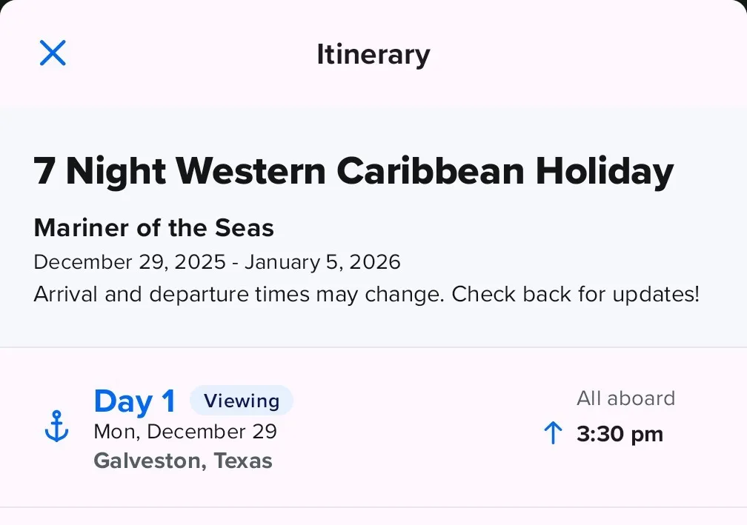Tap the up arrow departure icon
The width and height of the screenshot is (747, 525).
(x=553, y=433)
